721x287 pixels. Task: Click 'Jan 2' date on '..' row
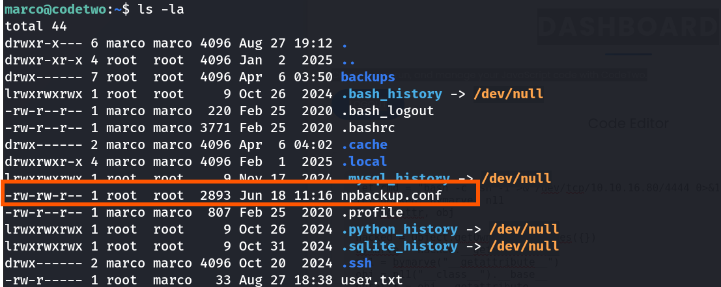(262, 60)
